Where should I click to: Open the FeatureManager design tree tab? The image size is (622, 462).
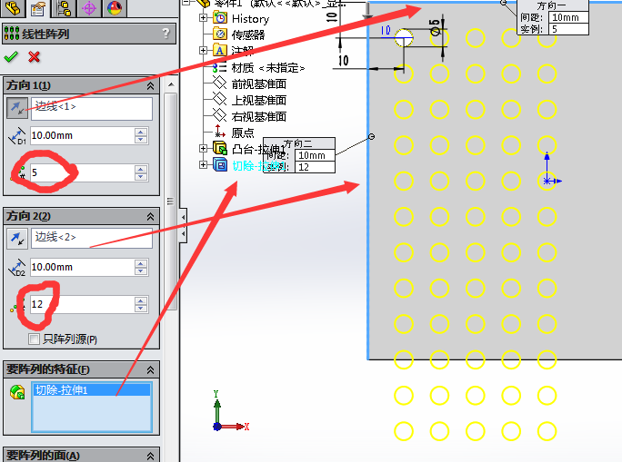[13, 8]
